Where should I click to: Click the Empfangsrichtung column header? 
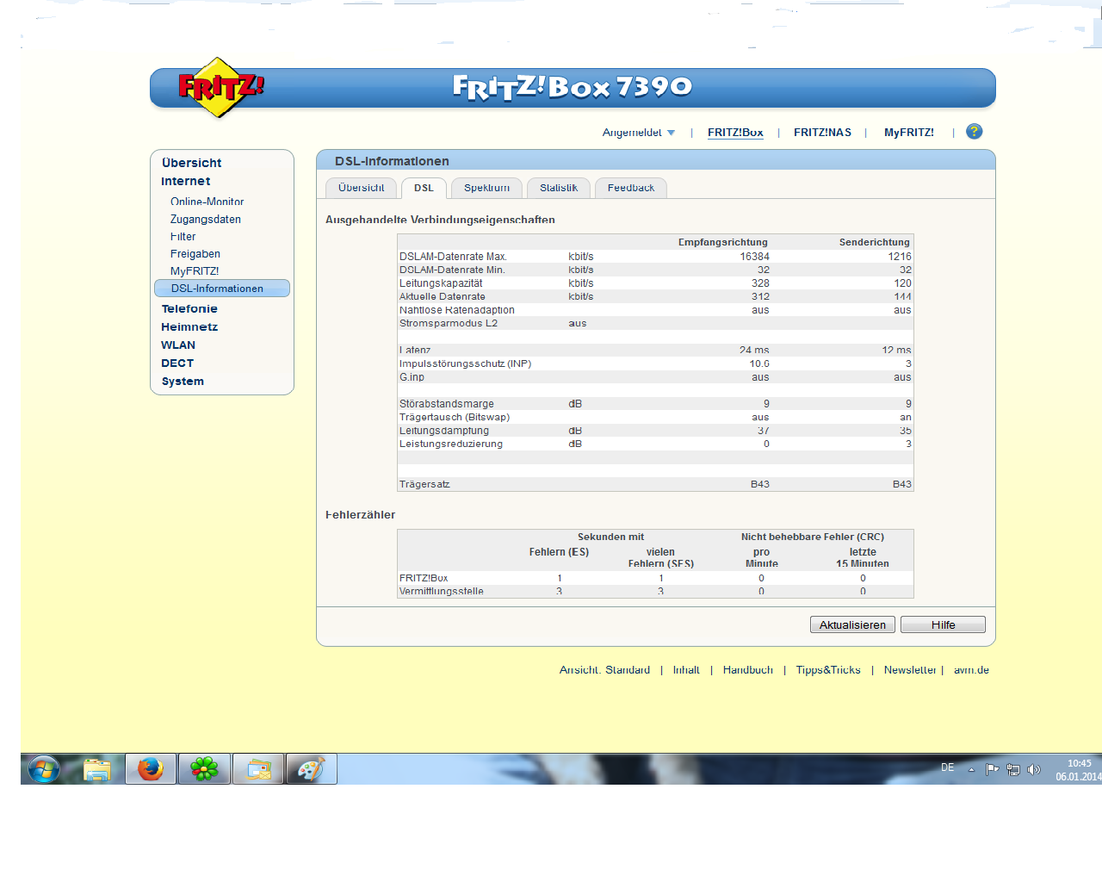[x=722, y=242]
